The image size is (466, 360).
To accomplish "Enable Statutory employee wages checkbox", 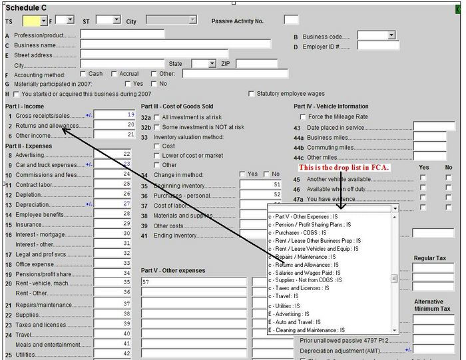I will click(x=251, y=94).
